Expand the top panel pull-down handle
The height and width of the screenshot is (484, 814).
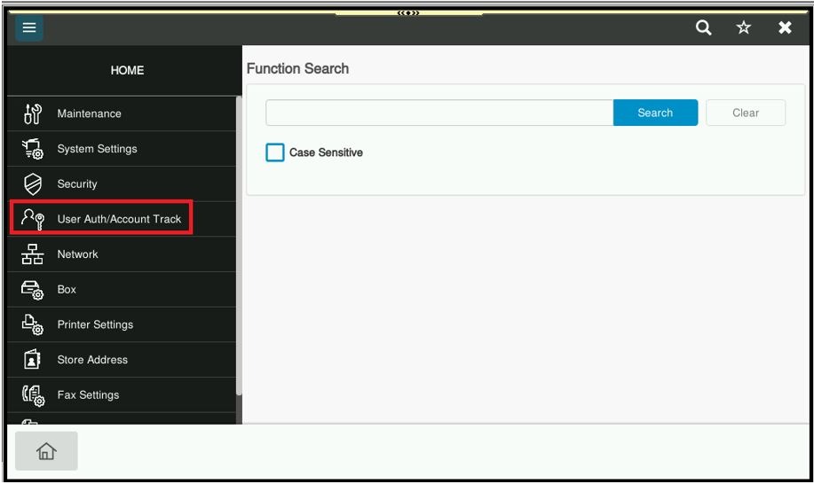(409, 12)
